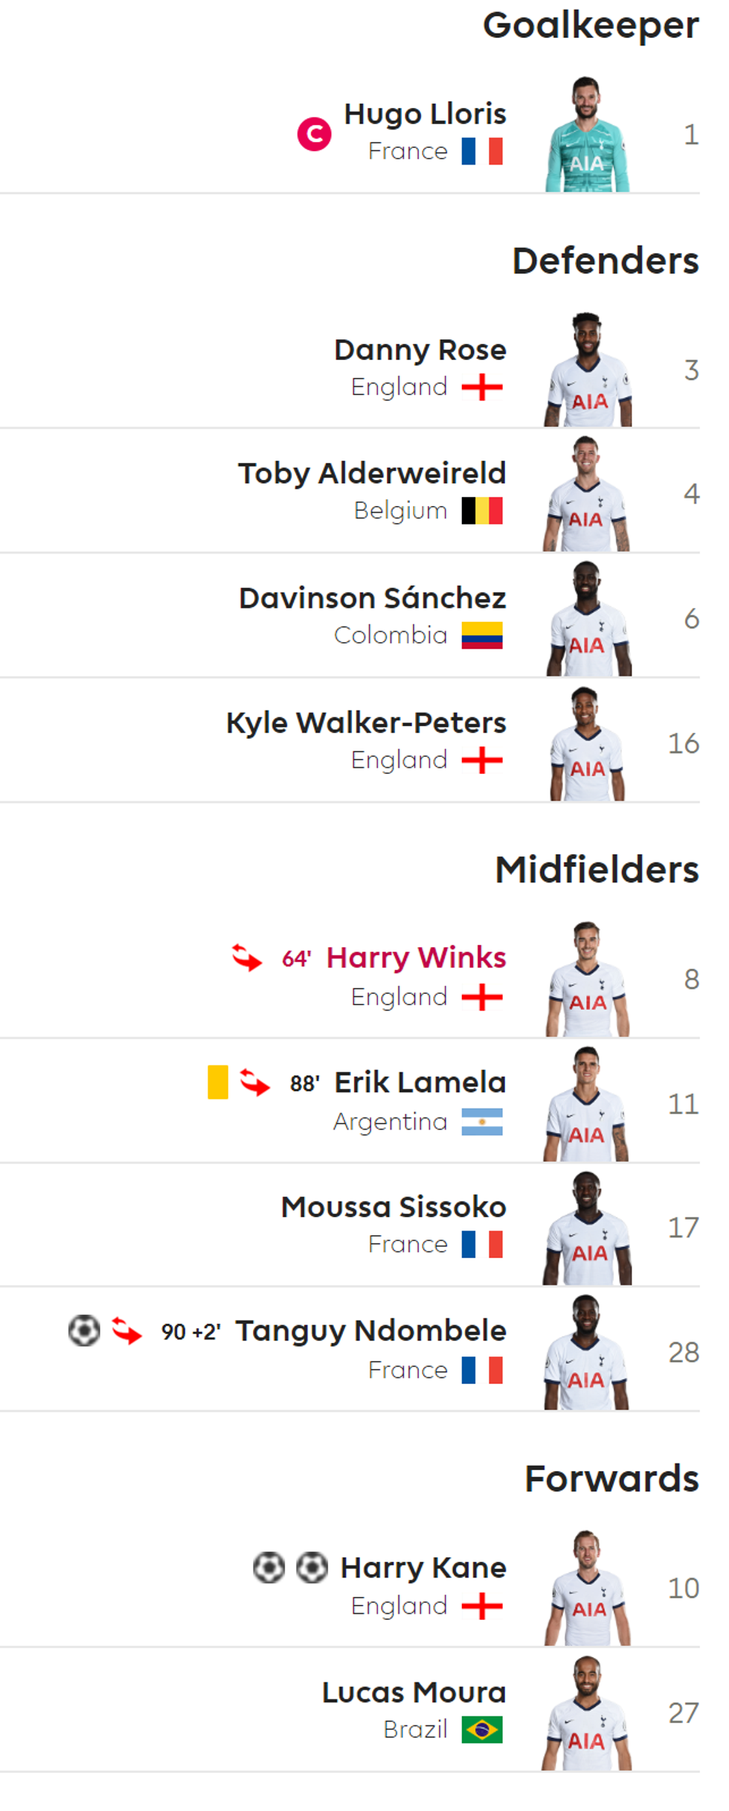Click the Colombia flag under Davinson Sánchez
Viewport: 729px width, 1811px height.
482,635
